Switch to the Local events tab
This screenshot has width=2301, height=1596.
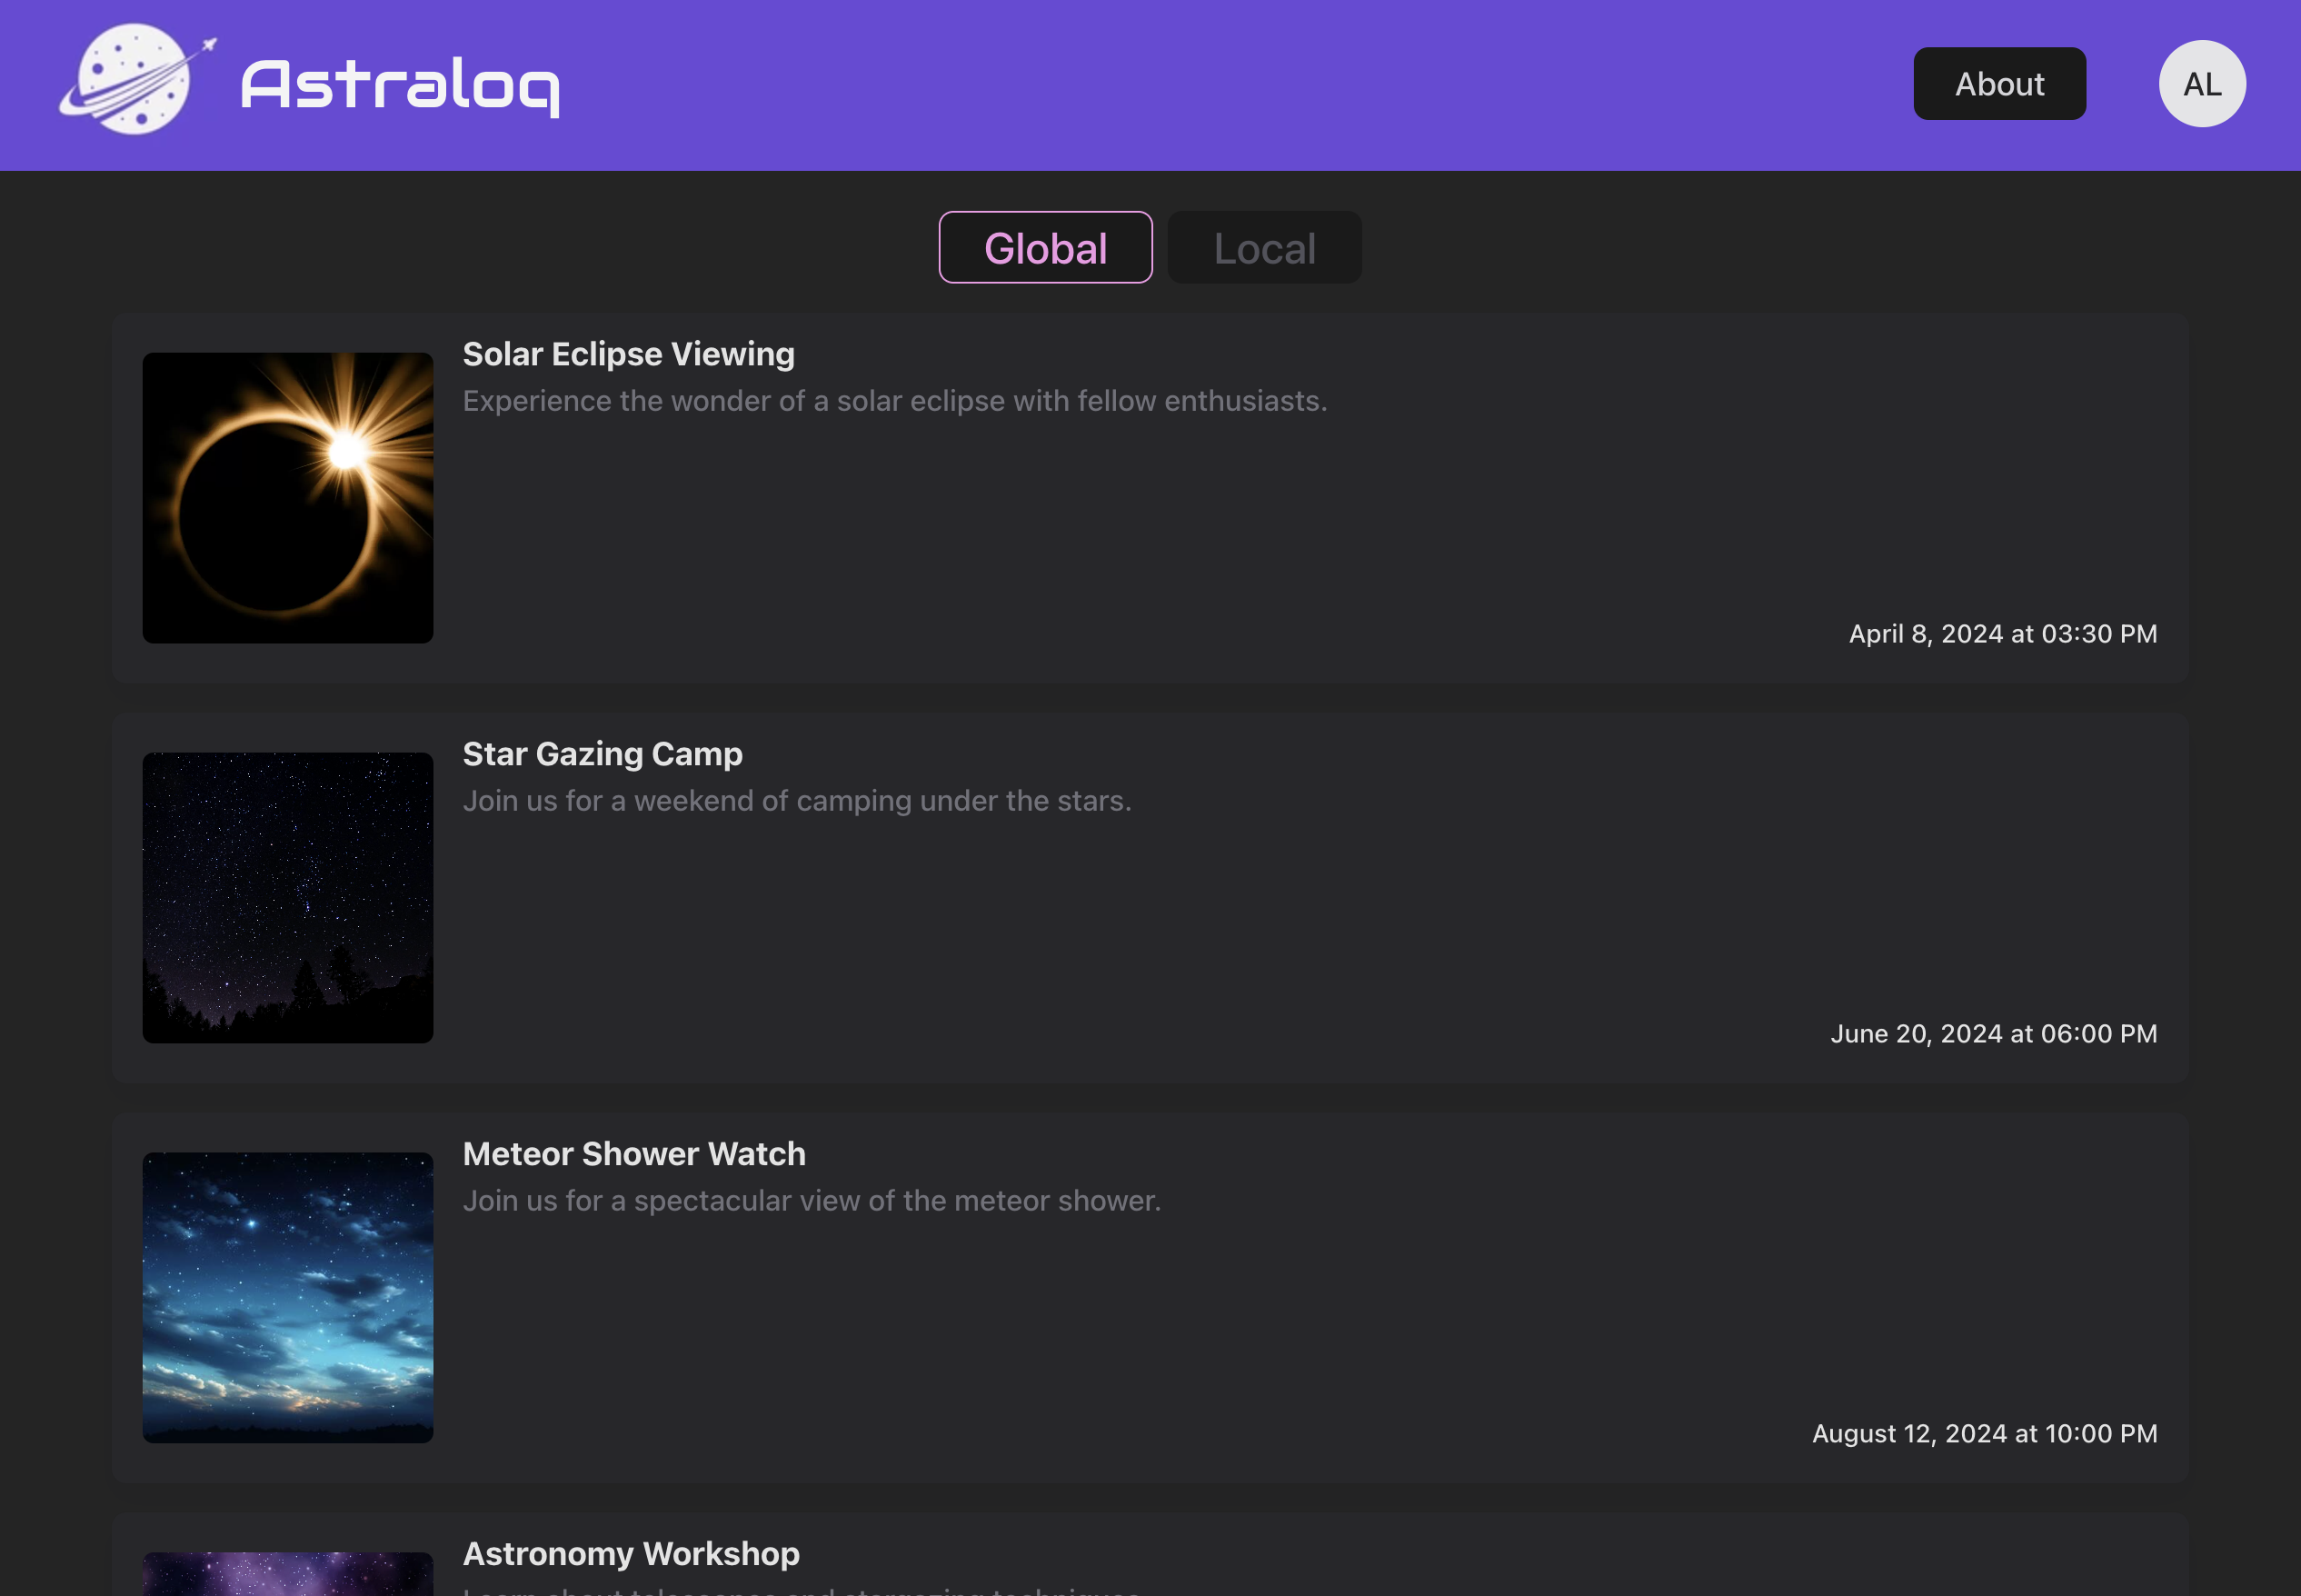1263,248
